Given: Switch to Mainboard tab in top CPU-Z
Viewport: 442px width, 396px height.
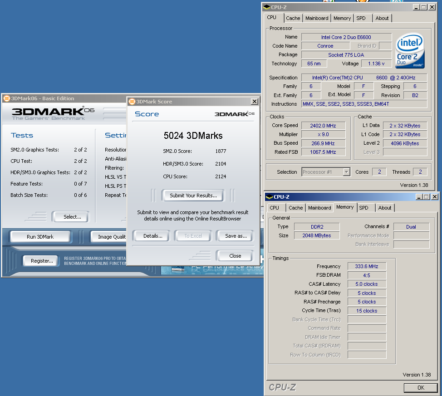Looking at the screenshot, I should pyautogui.click(x=317, y=18).
